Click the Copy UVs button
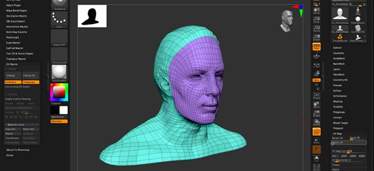The width and height of the screenshot is (374, 171). tap(13, 129)
